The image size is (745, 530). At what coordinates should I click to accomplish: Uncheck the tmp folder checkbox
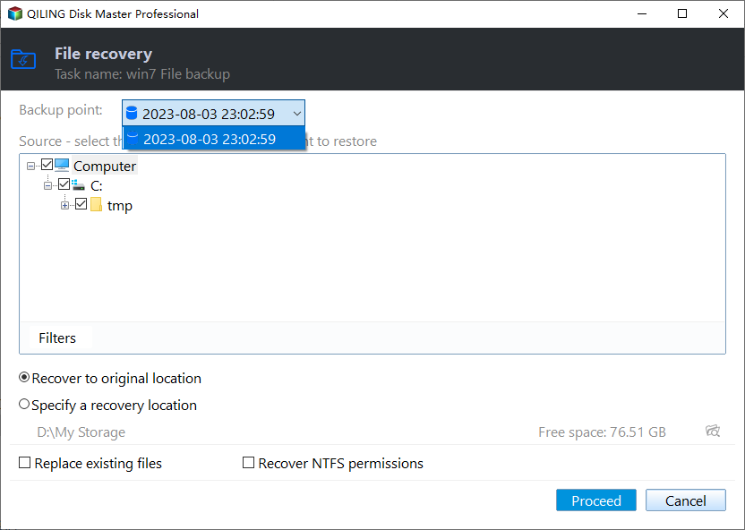[81, 204]
